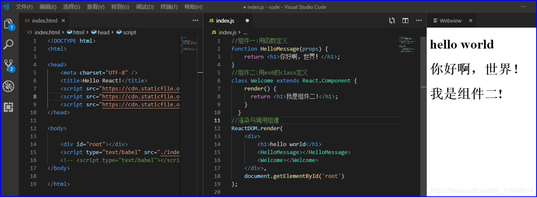537x198 pixels.
Task: Switch to the Webview tab
Action: click(x=452, y=21)
